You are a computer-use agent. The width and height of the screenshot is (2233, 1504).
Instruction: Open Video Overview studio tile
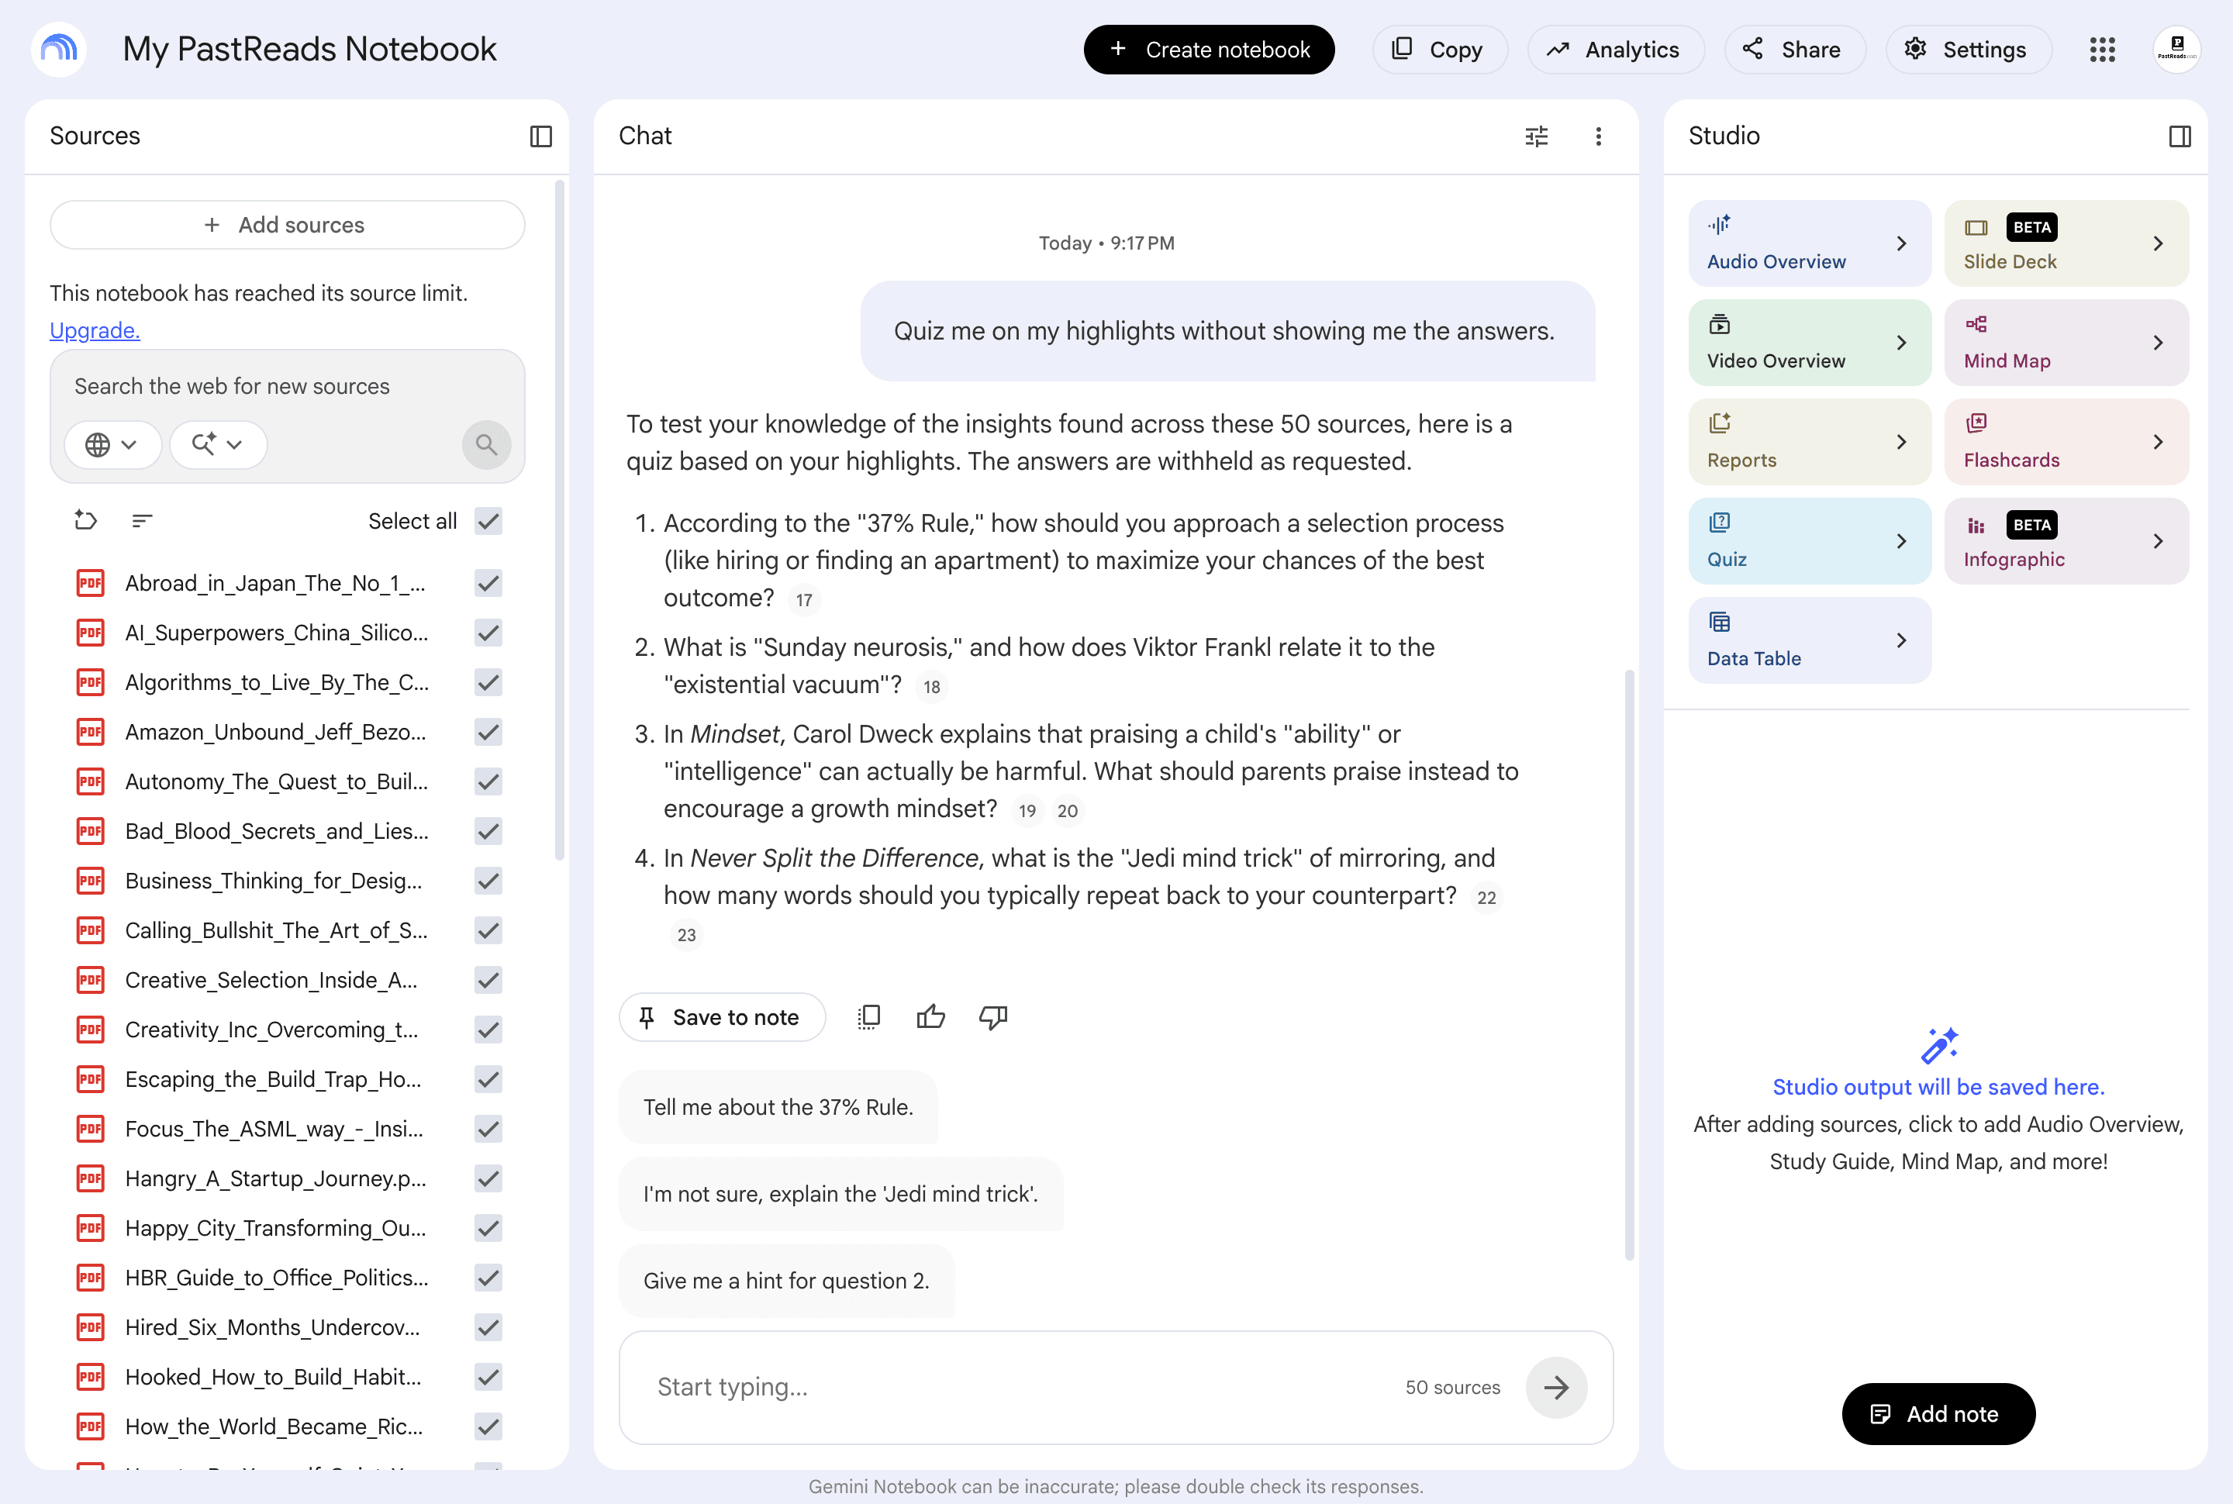[x=1809, y=343]
